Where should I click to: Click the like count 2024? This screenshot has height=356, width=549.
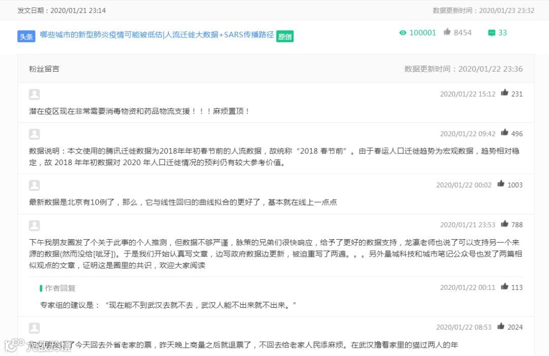point(515,328)
